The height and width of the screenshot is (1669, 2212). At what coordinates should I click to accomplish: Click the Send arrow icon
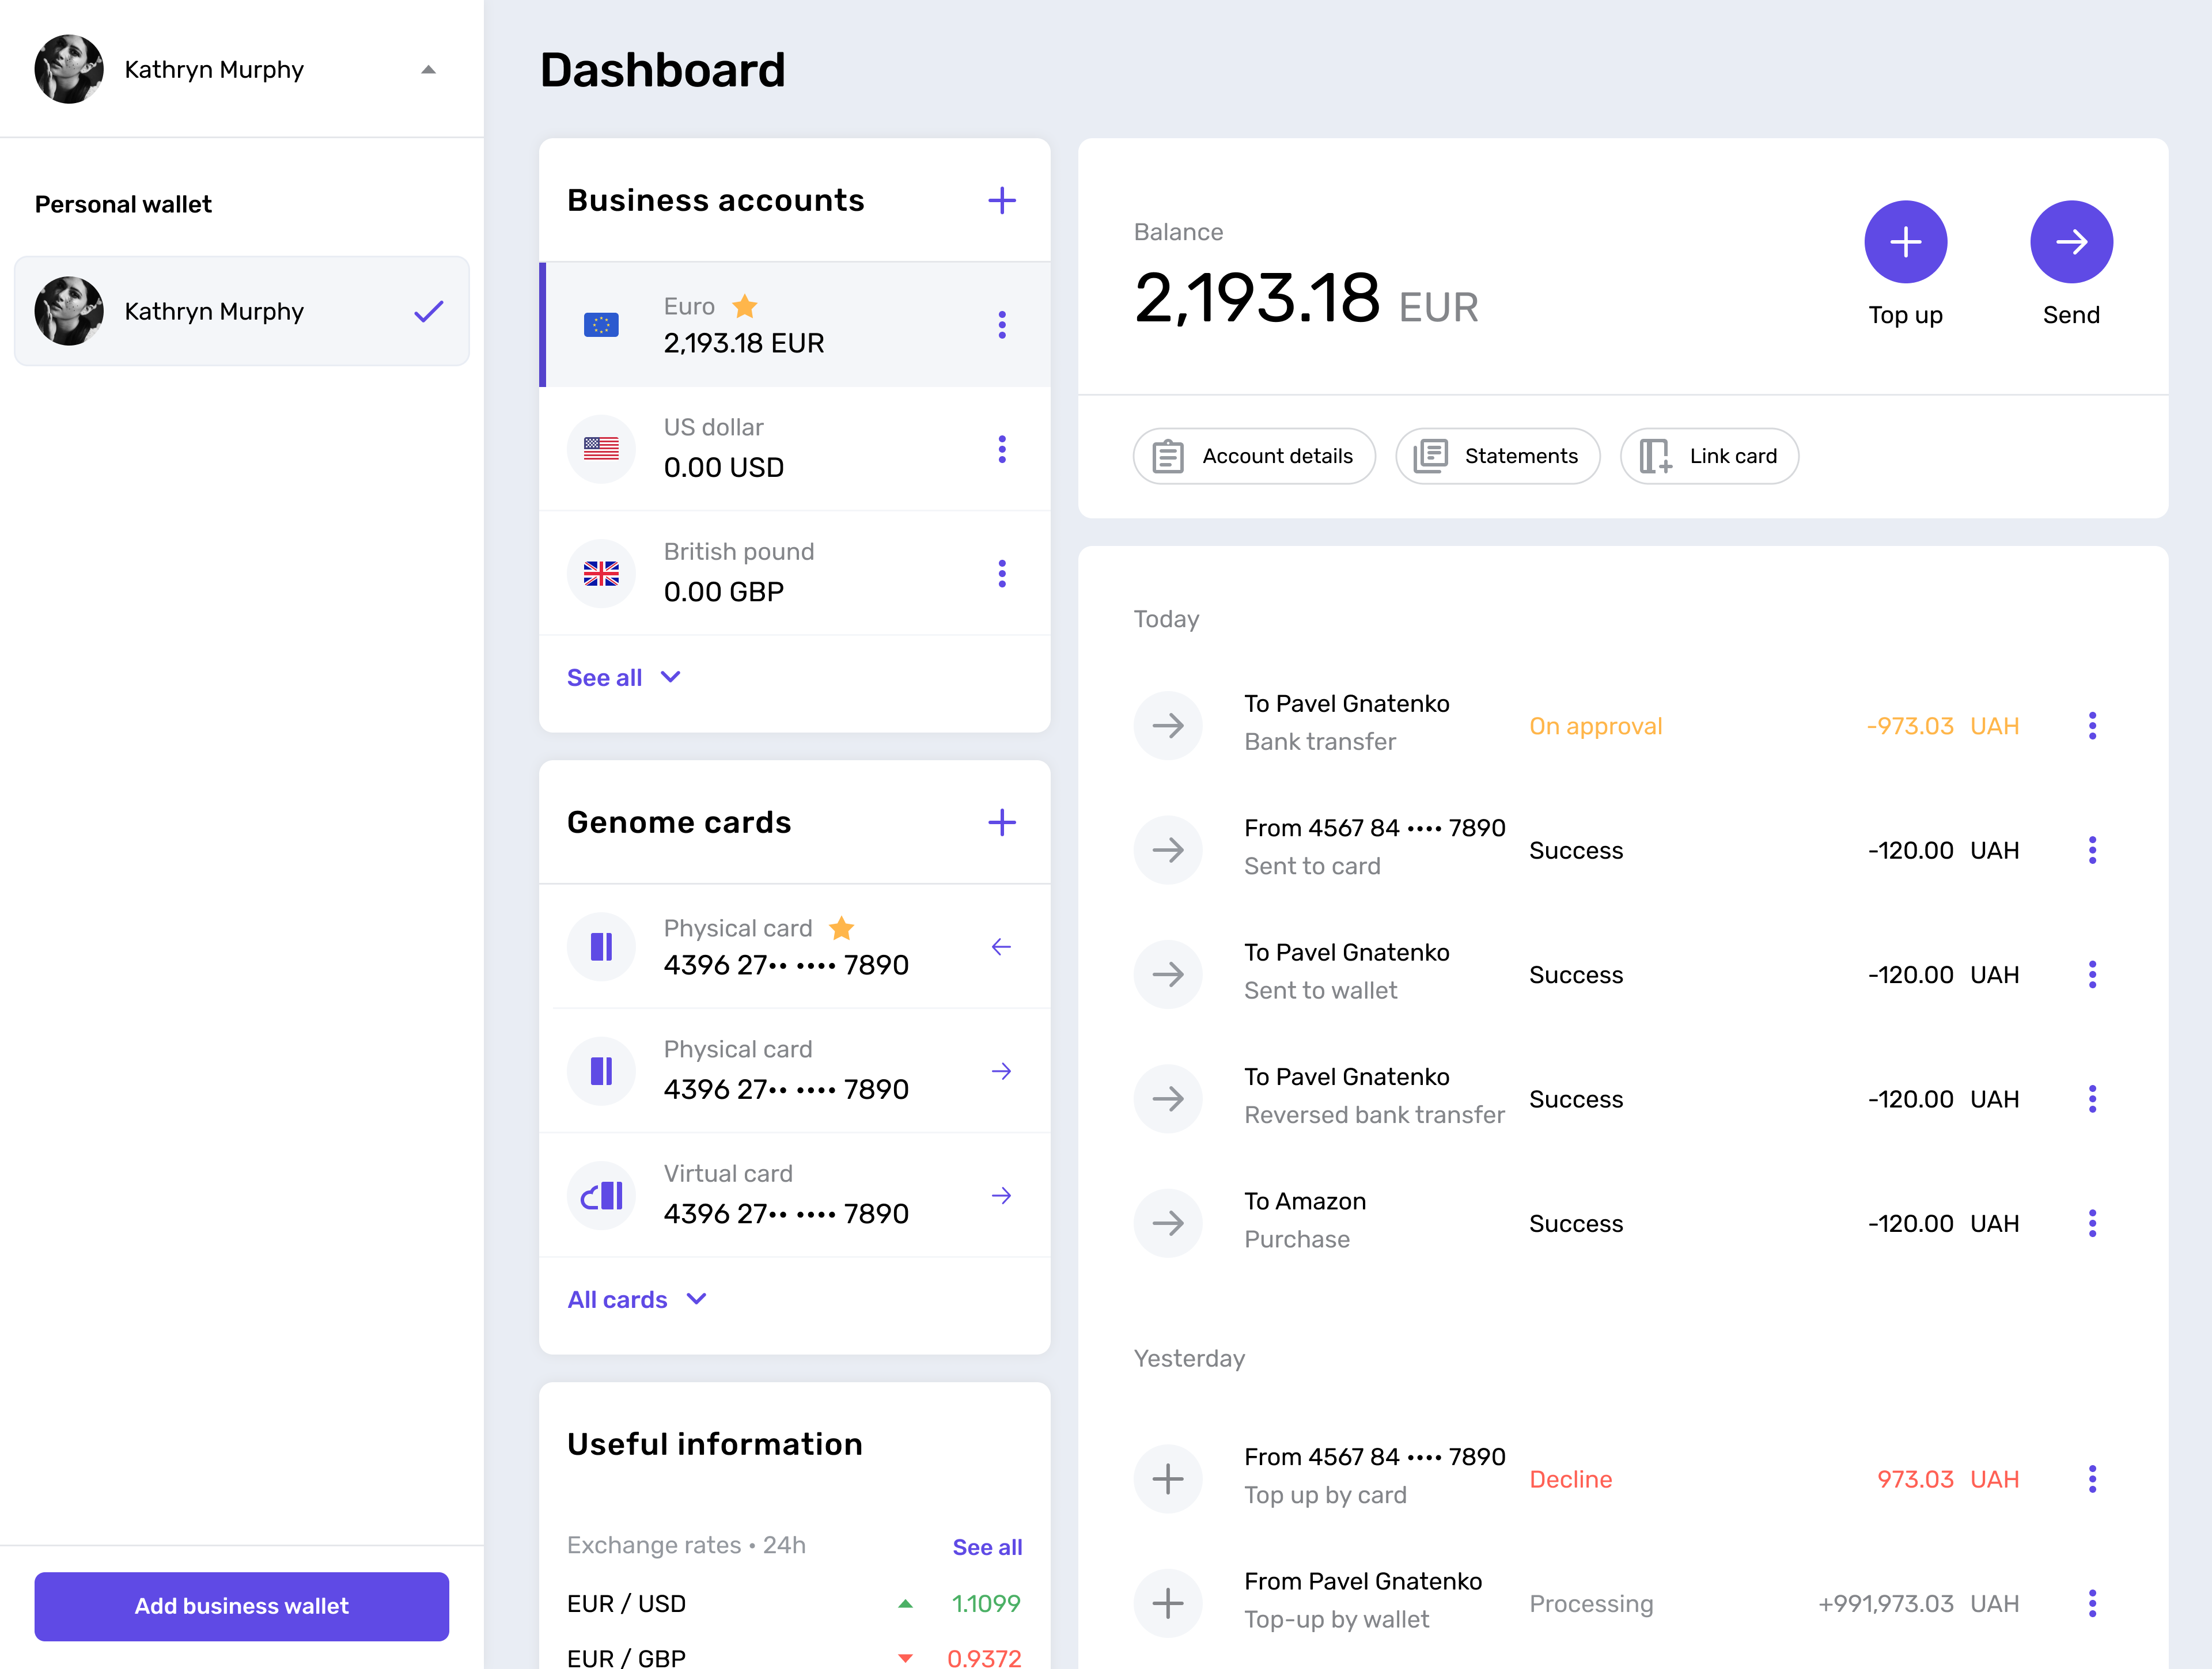tap(2070, 241)
